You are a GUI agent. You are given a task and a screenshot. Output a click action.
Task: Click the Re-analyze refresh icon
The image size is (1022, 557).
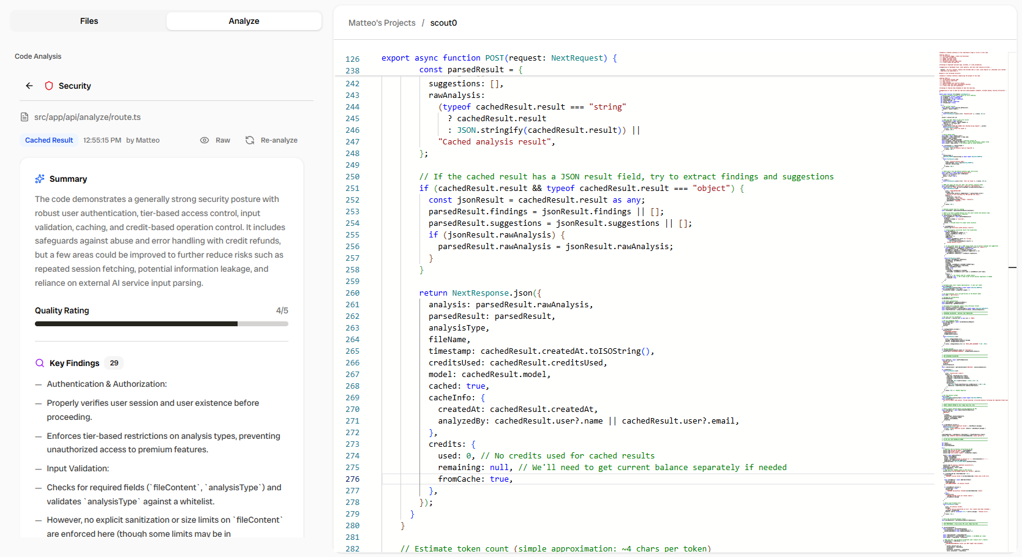(x=250, y=140)
